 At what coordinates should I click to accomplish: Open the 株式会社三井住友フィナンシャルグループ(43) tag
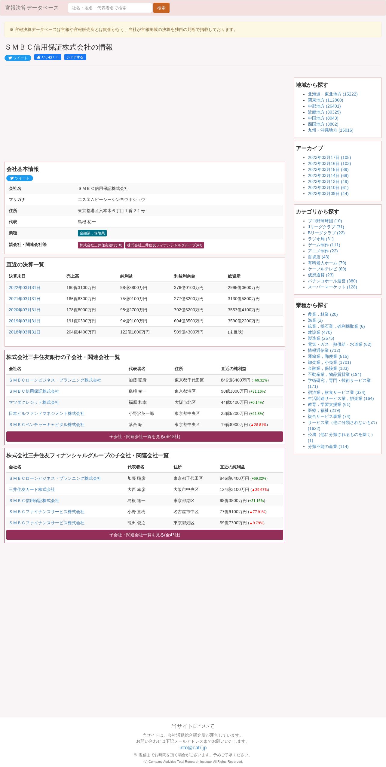(165, 245)
